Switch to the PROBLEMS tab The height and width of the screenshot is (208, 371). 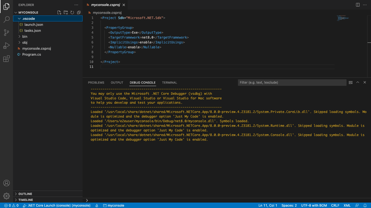(x=96, y=83)
